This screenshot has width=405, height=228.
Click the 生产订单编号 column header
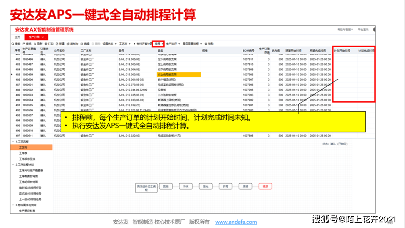pyautogui.click(x=29, y=50)
